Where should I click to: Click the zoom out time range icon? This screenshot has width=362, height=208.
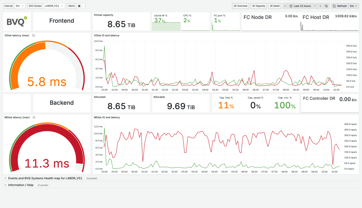click(x=326, y=6)
